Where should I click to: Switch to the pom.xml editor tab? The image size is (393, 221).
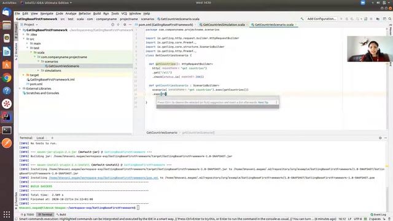coord(165,25)
